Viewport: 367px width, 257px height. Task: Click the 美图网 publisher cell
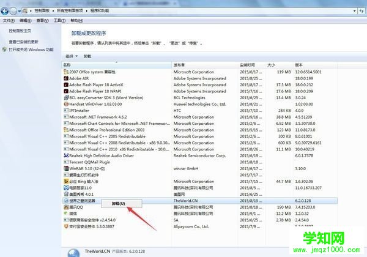tap(179, 194)
